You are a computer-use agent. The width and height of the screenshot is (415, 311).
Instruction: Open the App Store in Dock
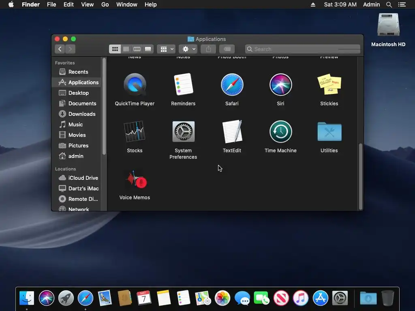click(320, 298)
